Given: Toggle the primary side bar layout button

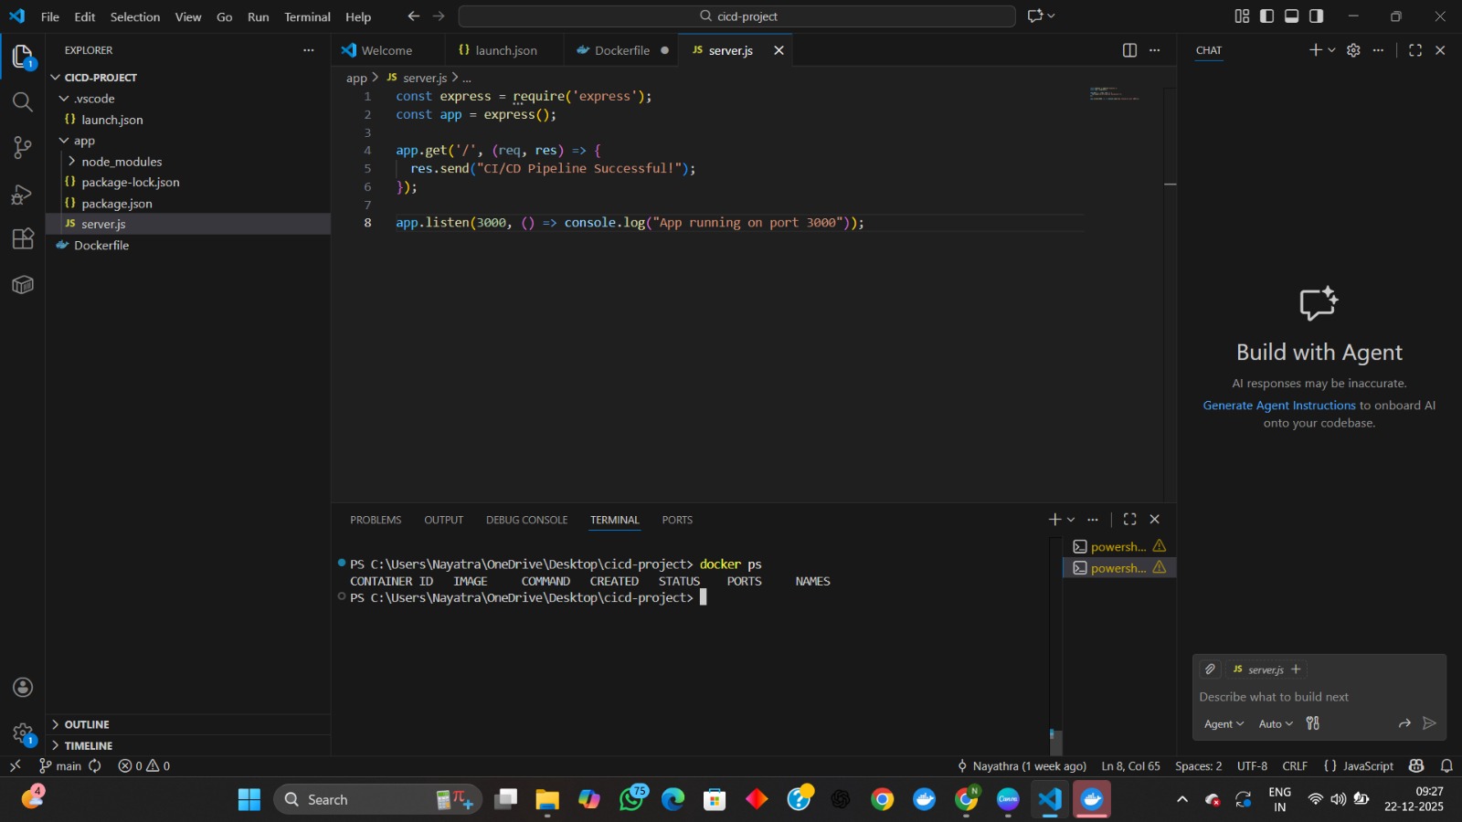Looking at the screenshot, I should point(1266,16).
